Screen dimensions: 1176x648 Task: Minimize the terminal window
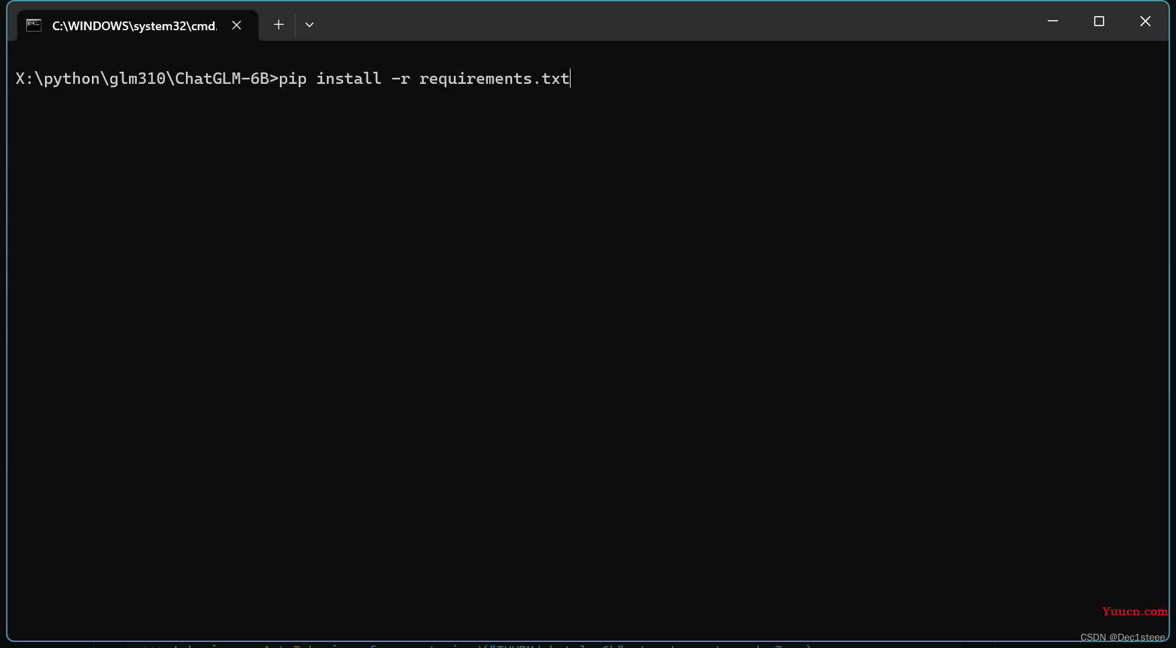1052,21
